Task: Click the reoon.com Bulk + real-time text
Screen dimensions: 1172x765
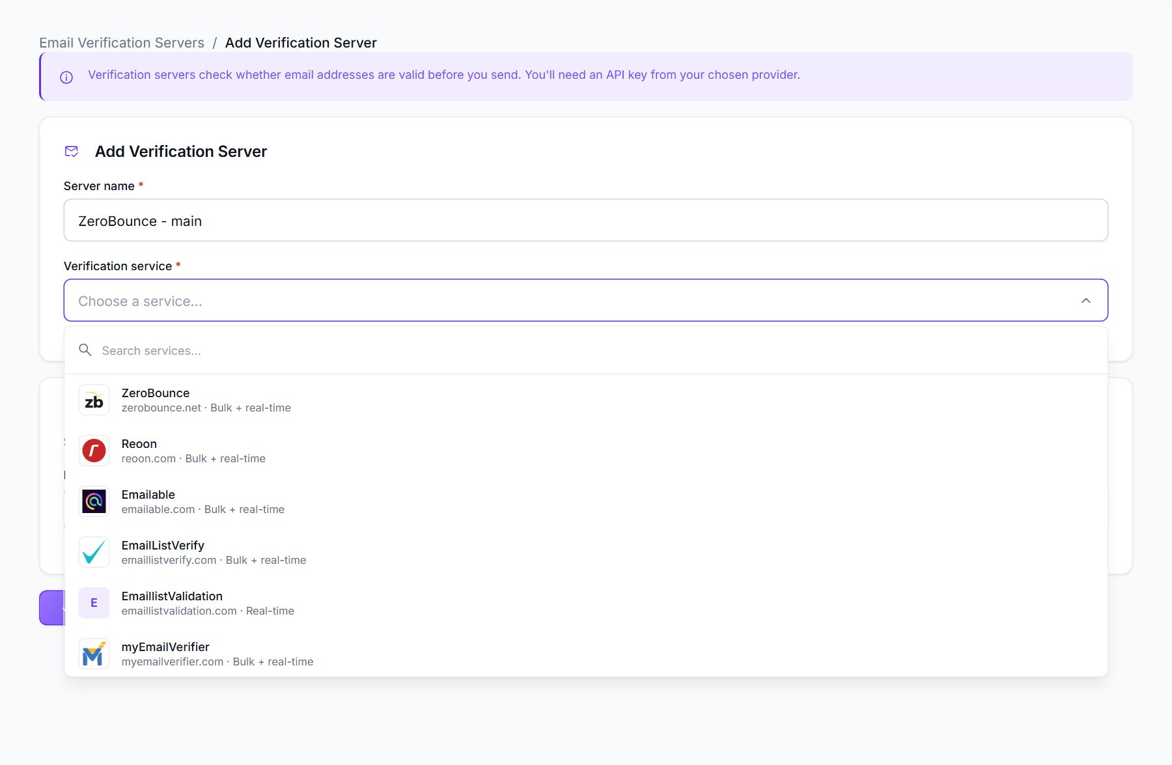Action: [x=193, y=459]
